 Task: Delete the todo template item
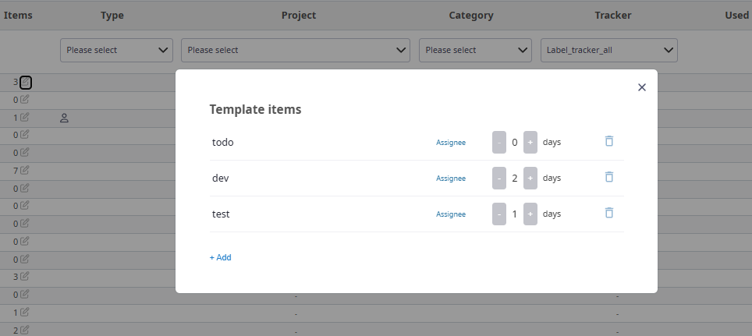tap(609, 142)
